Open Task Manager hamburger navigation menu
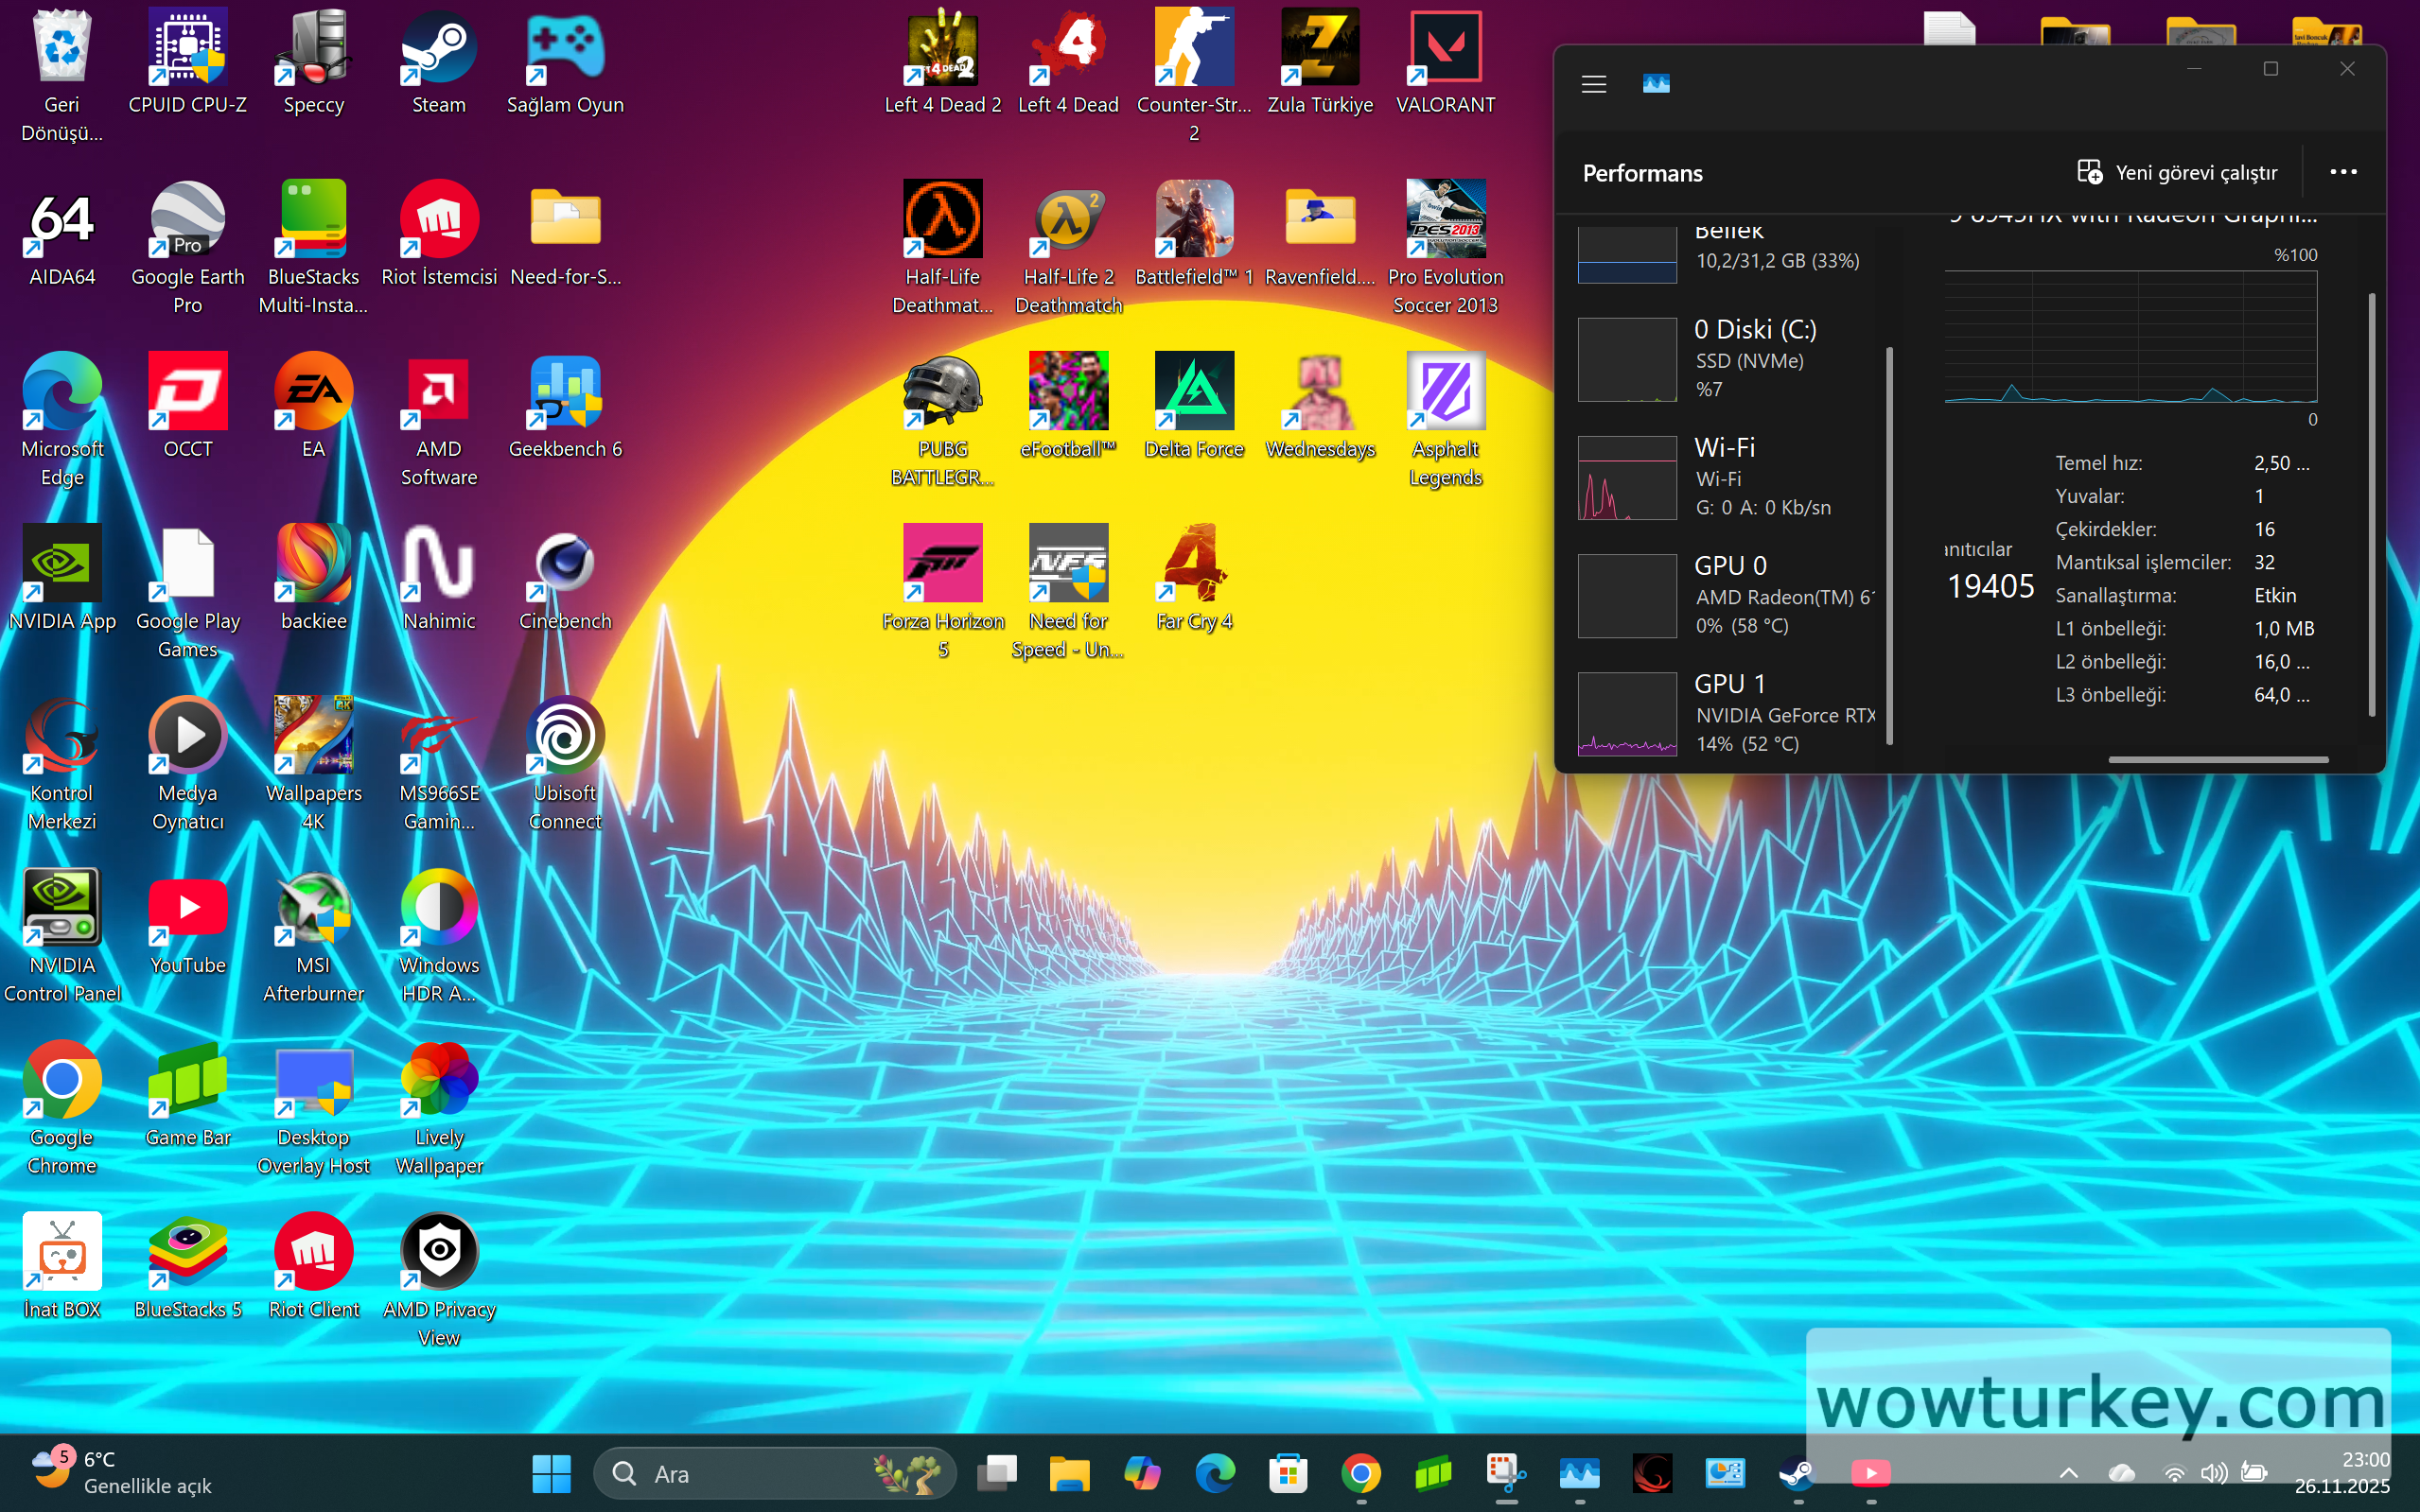 [1594, 84]
